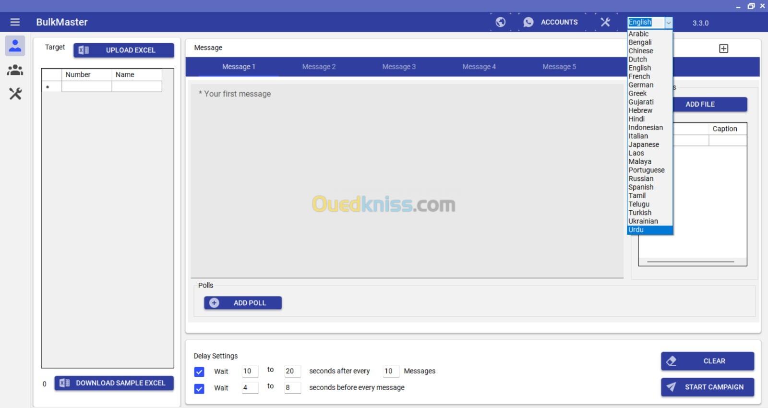Choose French in the language list
The width and height of the screenshot is (768, 408).
(650, 76)
